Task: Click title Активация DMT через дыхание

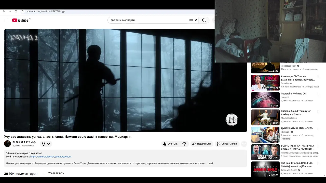Action: (298, 78)
